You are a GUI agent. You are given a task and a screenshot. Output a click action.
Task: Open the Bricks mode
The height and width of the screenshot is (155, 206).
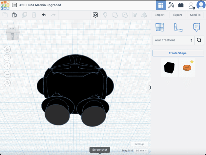(181, 5)
